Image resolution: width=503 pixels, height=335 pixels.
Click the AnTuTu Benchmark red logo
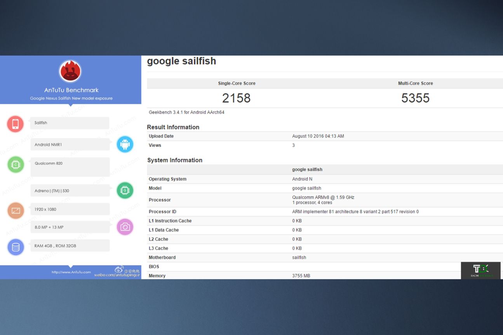[70, 71]
